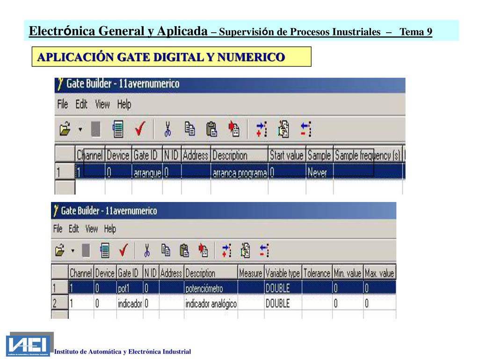The image size is (479, 359).
Task: Select cell 'indicador' Gate ID in lower table
Action: click(x=130, y=303)
